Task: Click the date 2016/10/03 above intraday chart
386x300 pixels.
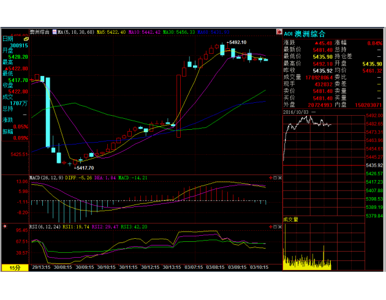Action: [x=296, y=112]
